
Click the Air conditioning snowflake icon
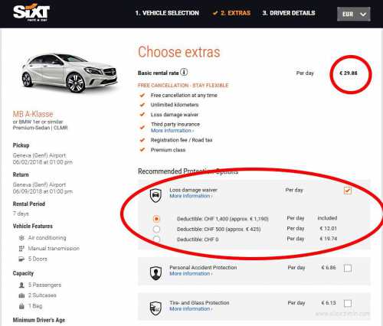[x=21, y=238]
